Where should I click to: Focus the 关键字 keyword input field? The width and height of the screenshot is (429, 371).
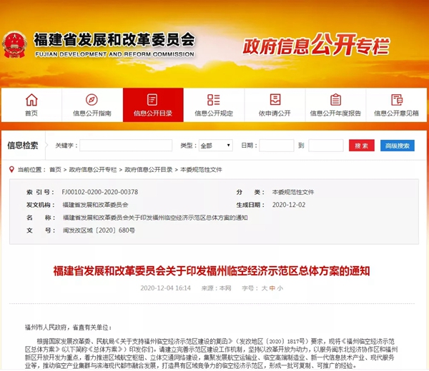tap(126, 146)
